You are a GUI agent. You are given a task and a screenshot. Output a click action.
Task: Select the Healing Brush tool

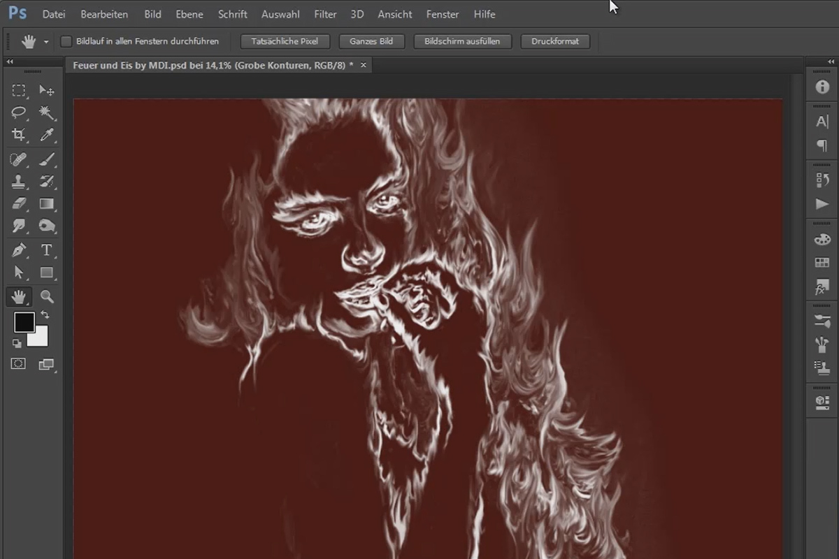coord(19,159)
